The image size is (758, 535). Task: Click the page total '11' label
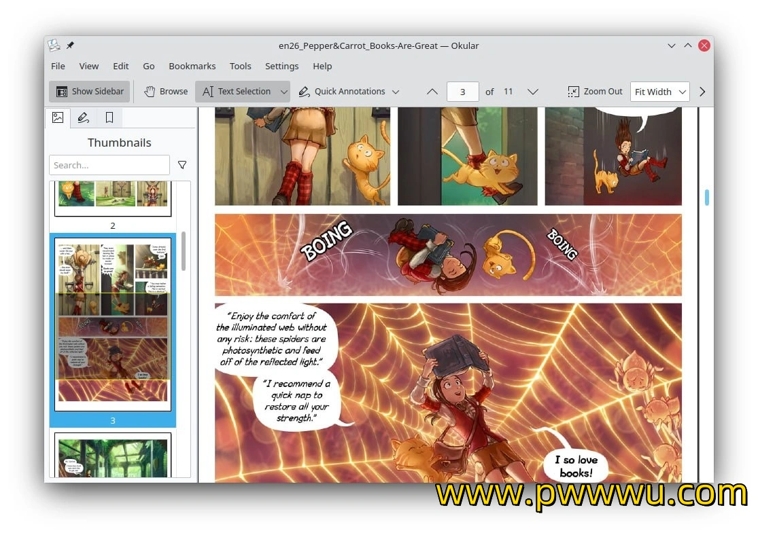tap(508, 91)
